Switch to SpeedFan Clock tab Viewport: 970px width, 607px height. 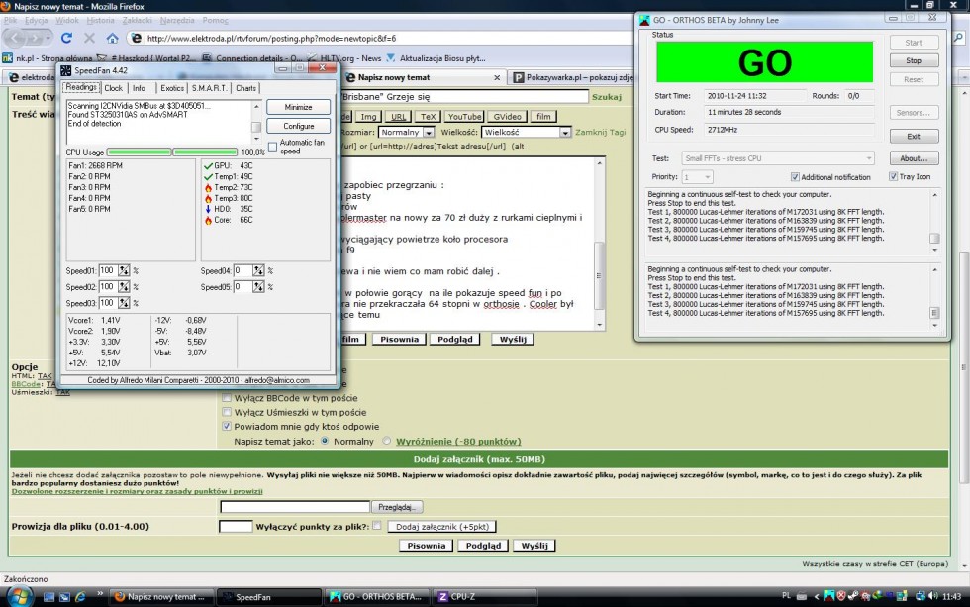pos(113,88)
